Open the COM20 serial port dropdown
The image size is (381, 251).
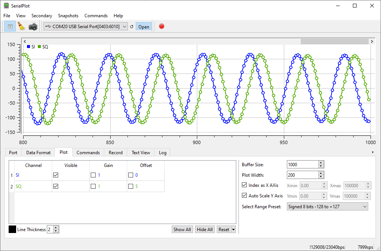(x=86, y=27)
